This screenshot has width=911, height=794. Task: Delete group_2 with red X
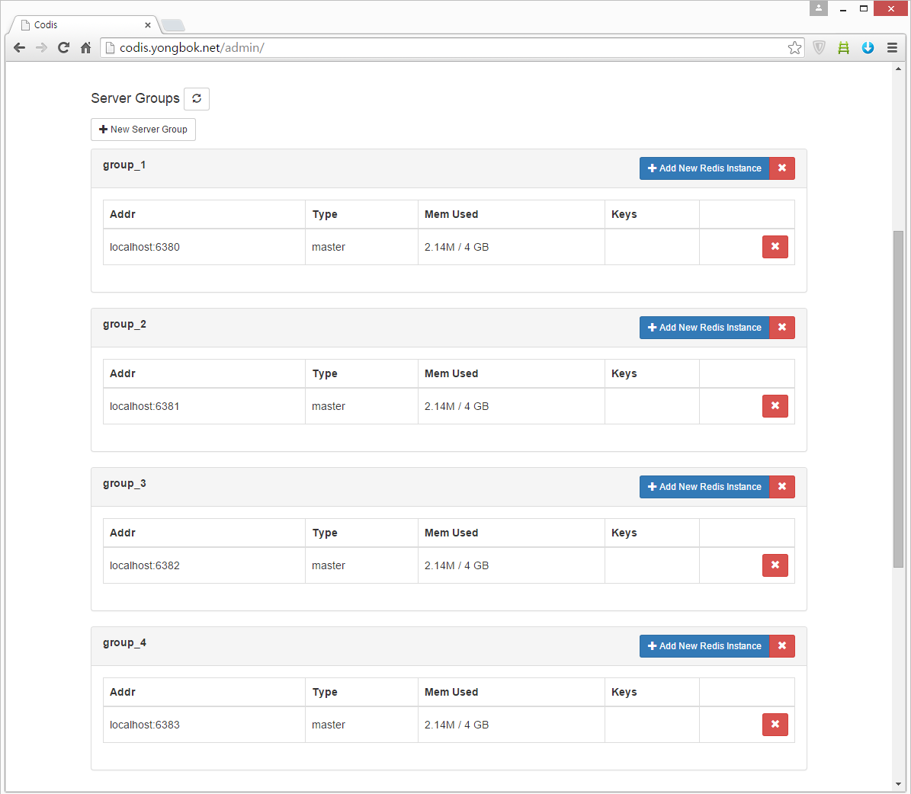(x=782, y=328)
